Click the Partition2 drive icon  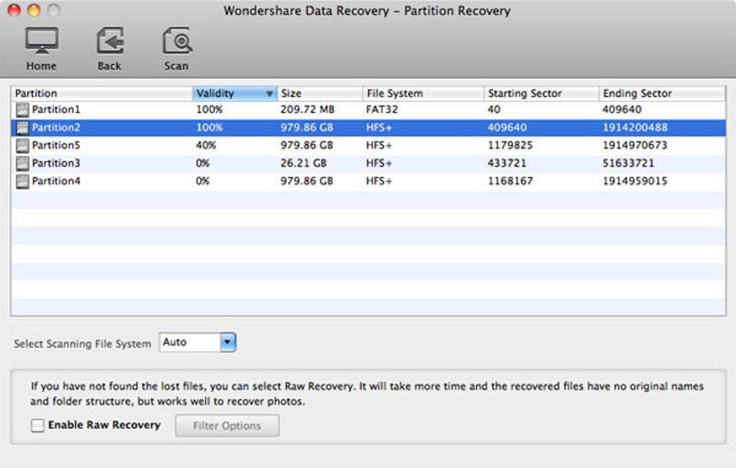(23, 128)
